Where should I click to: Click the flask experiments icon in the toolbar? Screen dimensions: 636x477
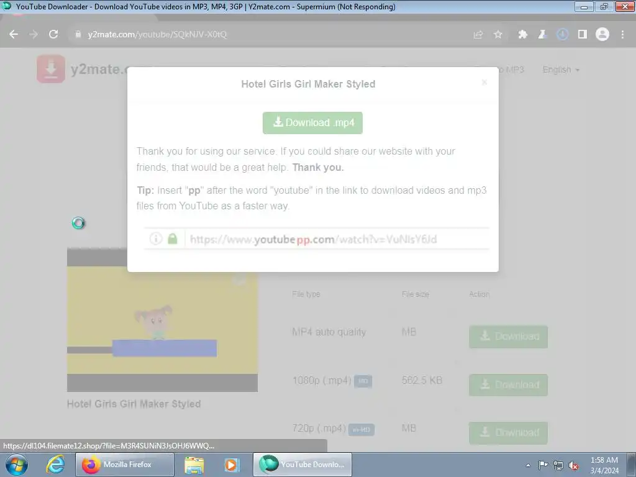tap(542, 35)
